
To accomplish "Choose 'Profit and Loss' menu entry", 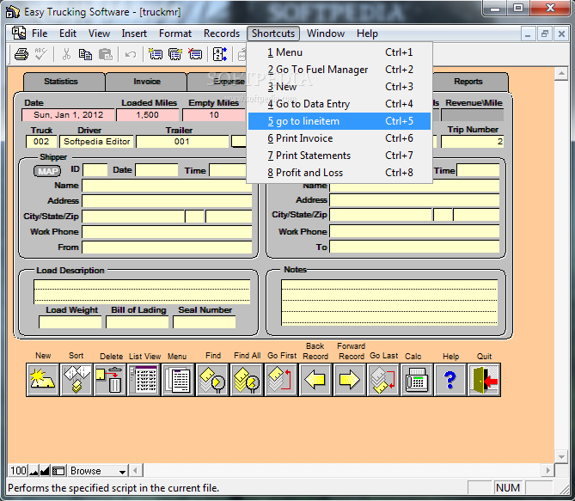I will [339, 173].
